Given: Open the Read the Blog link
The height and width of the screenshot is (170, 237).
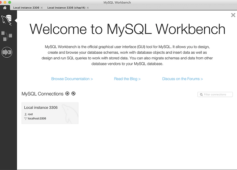Looking at the screenshot, I should [127, 79].
